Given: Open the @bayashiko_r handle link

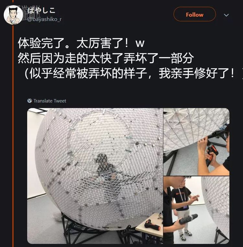Looking at the screenshot, I should click(x=44, y=19).
